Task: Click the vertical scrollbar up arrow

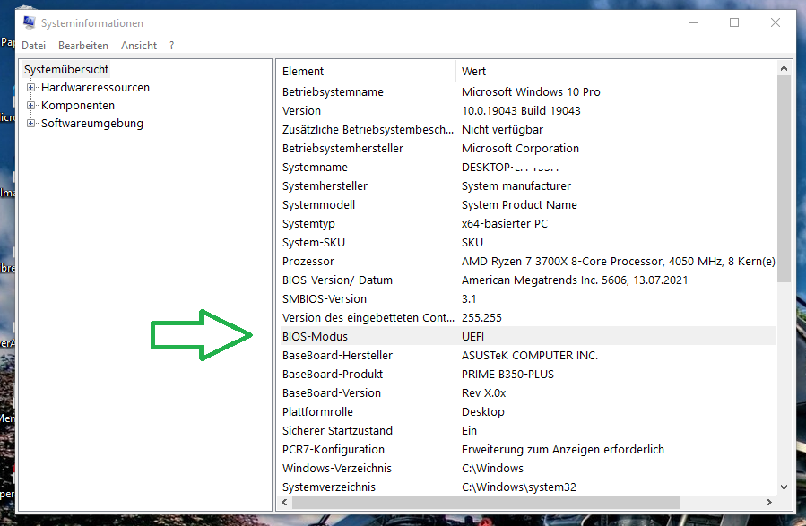Action: [x=784, y=68]
